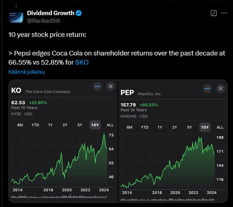Image resolution: width=233 pixels, height=207 pixels.
Task: Click the Grok slash icon
Action: (x=213, y=13)
